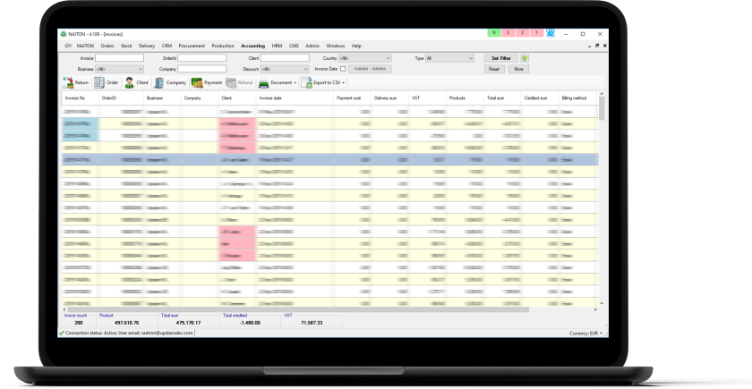Click the green N indicator box

(494, 33)
